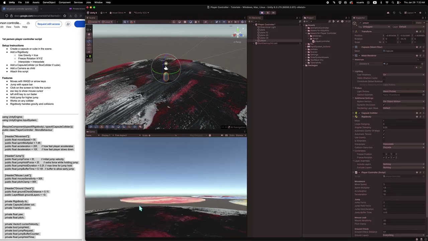Open the Package Manager toolbar icon
This screenshot has width=428, height=241.
(x=130, y=13)
